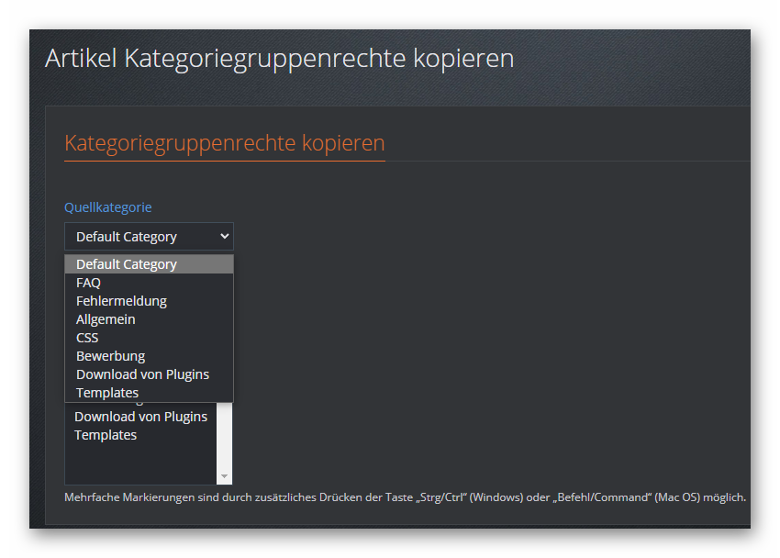Click the orange Kategoriegruppenrechte kopieren section heading
The width and height of the screenshot is (780, 558).
point(224,143)
